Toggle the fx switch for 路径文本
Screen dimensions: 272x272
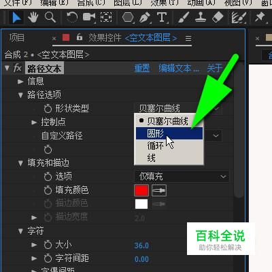tap(18, 68)
